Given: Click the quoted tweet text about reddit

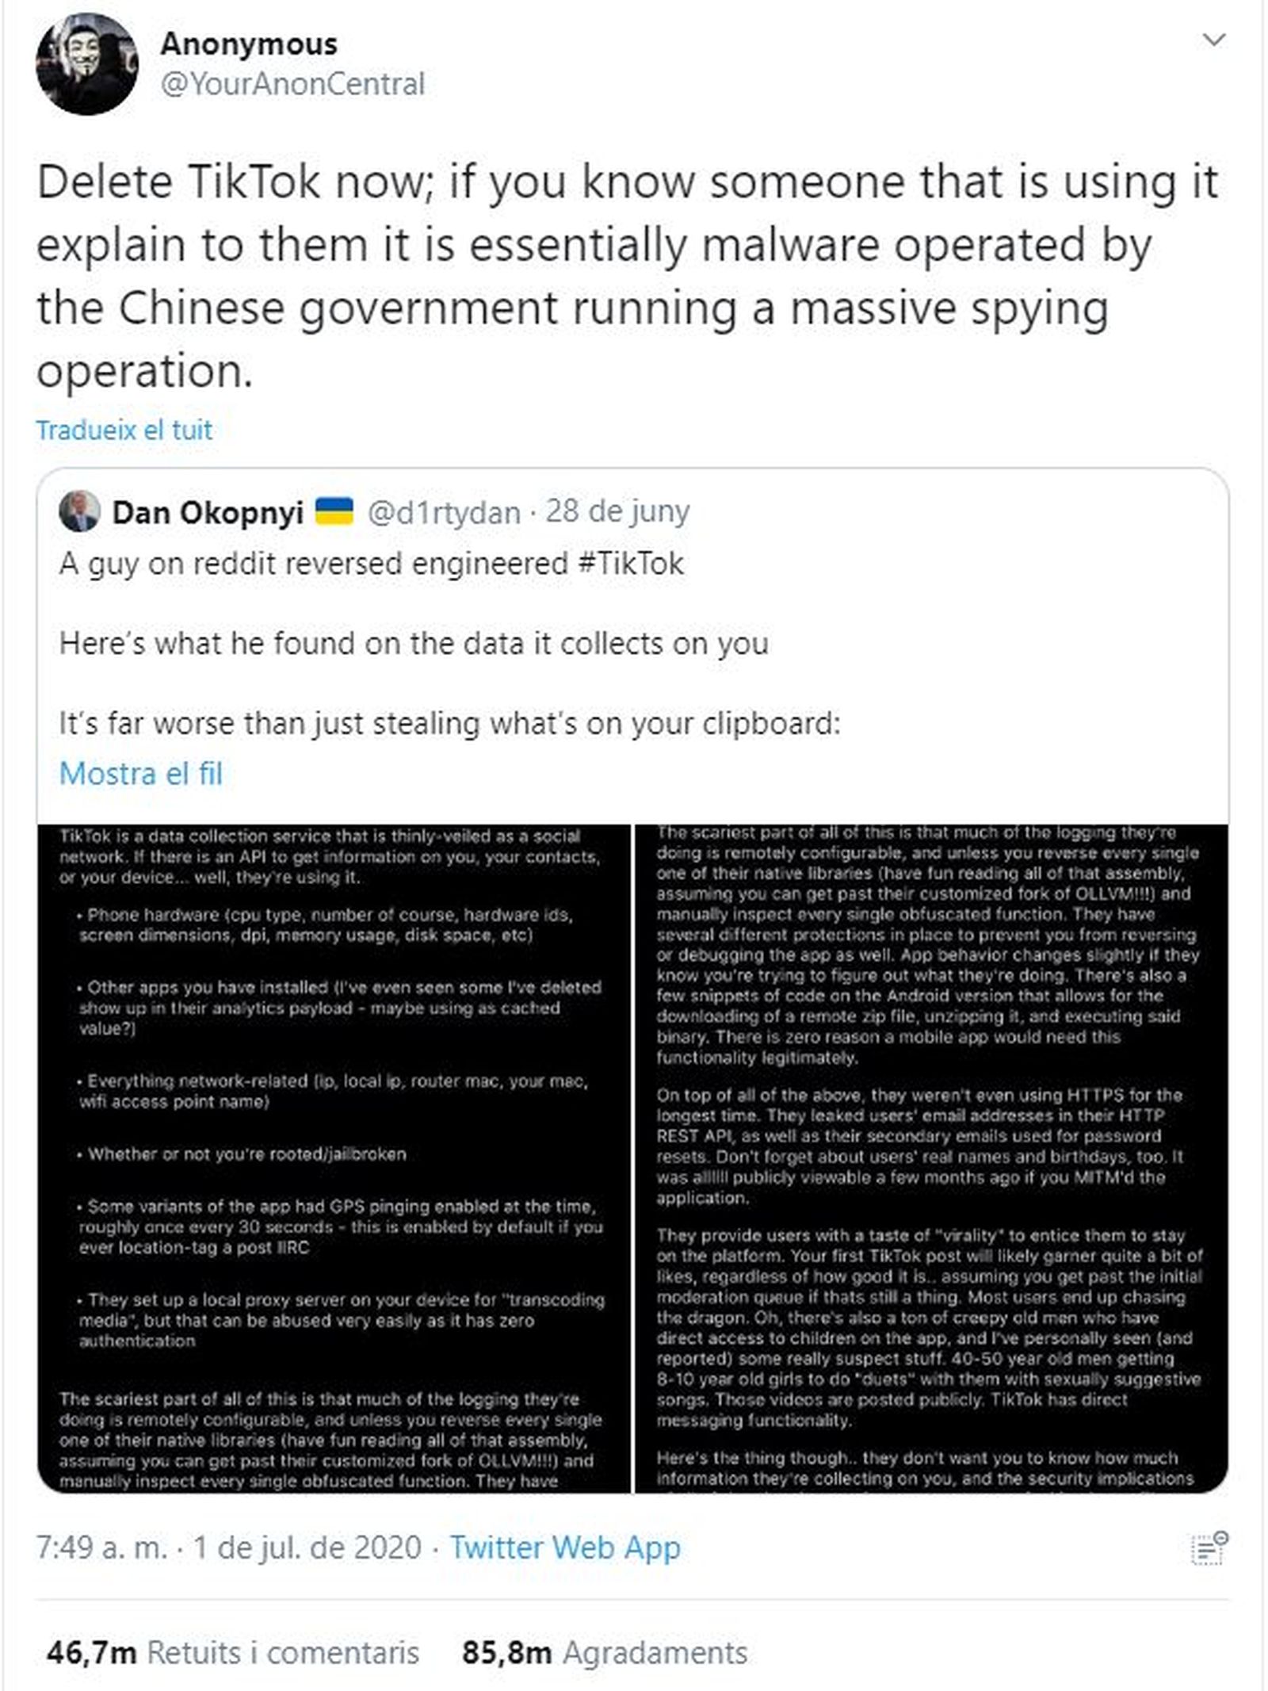Looking at the screenshot, I should [x=371, y=564].
